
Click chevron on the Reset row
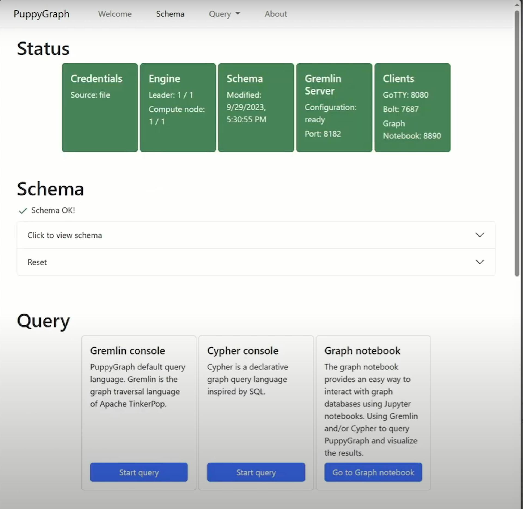point(480,262)
